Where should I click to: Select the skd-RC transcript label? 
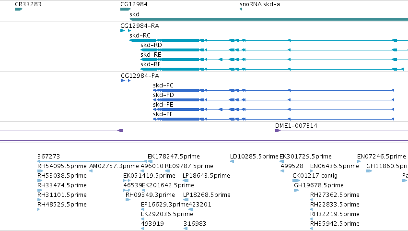click(x=140, y=36)
